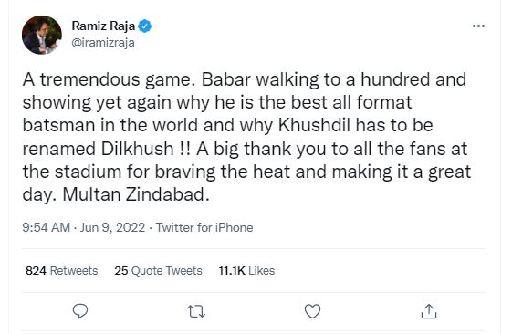The height and width of the screenshot is (334, 512).
Task: Click the Ramiz Raja display name
Action: 103,26
